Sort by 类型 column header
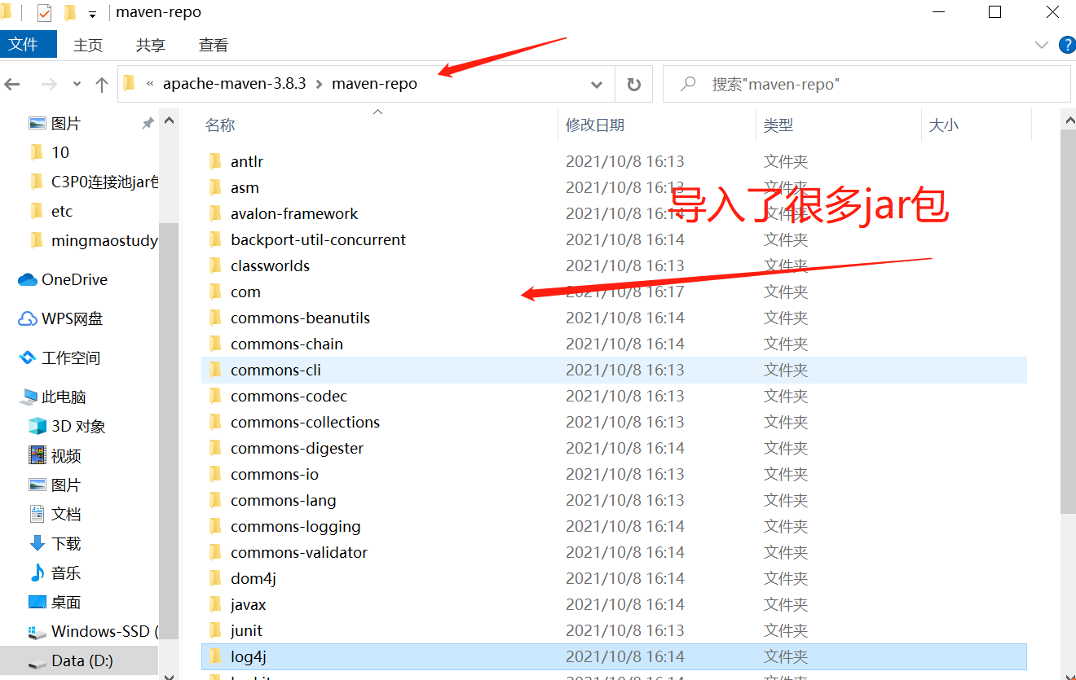The width and height of the screenshot is (1076, 680). (778, 125)
